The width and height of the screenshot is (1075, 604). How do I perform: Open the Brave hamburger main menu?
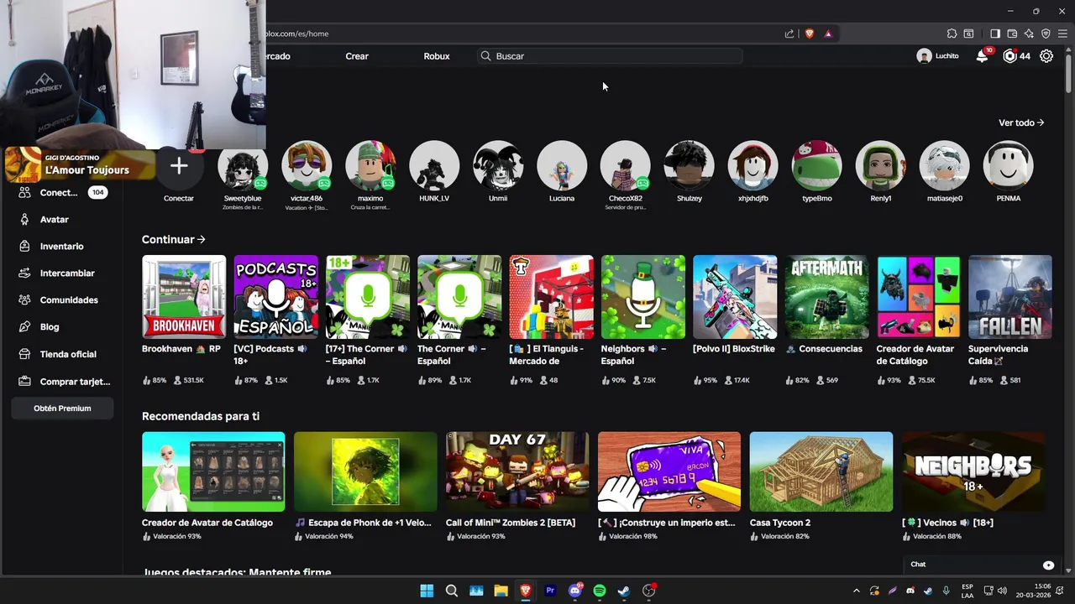point(1062,34)
